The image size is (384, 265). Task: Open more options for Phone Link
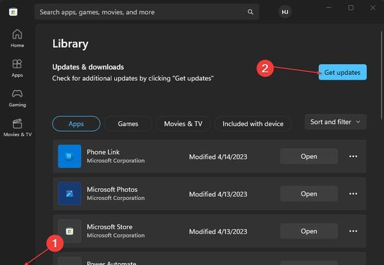(x=353, y=156)
